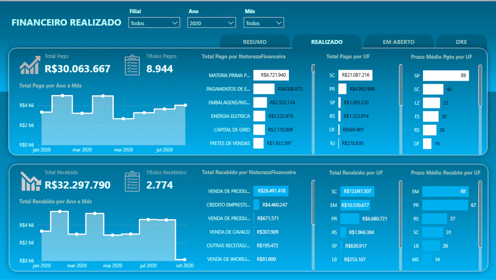This screenshot has height=280, width=496.
Task: Click the 2.774 Títulos Recebidos value
Action: (x=160, y=185)
